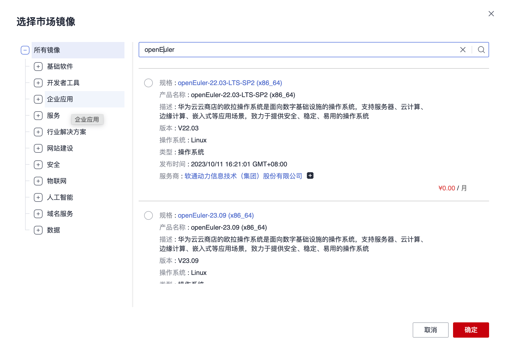Expand the 开发者工具 category
This screenshot has width=506, height=354.
point(38,83)
